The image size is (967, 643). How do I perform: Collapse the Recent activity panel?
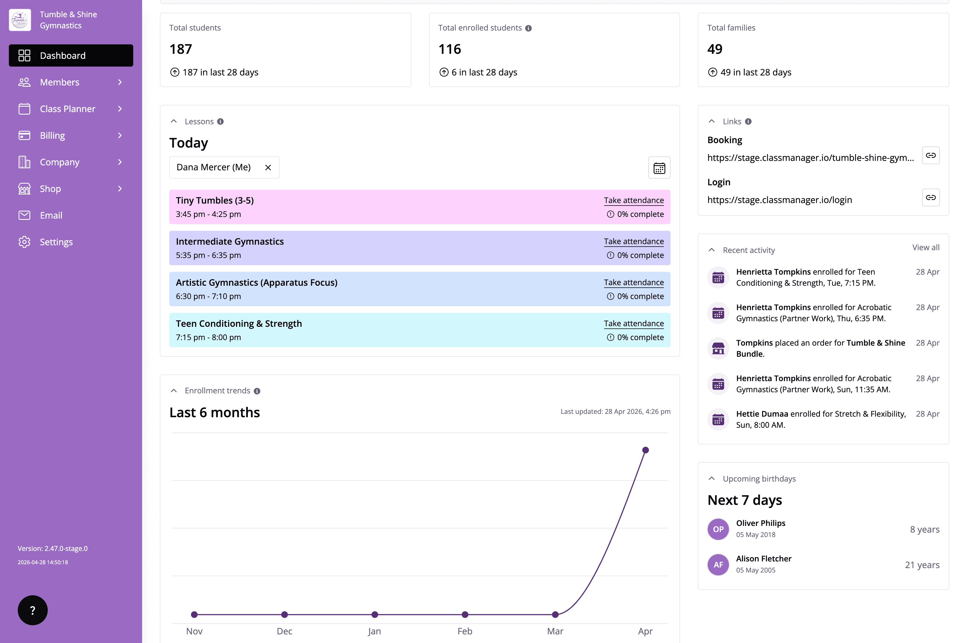(712, 250)
